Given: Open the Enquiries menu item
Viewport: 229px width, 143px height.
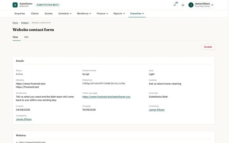Looking at the screenshot, I should tap(20, 14).
